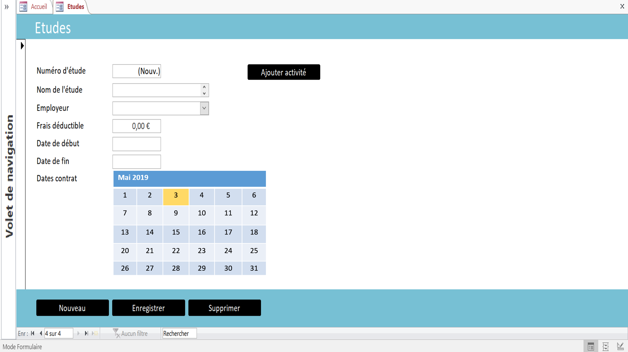Select day 21 in the calendar
The image size is (628, 352).
[150, 252]
